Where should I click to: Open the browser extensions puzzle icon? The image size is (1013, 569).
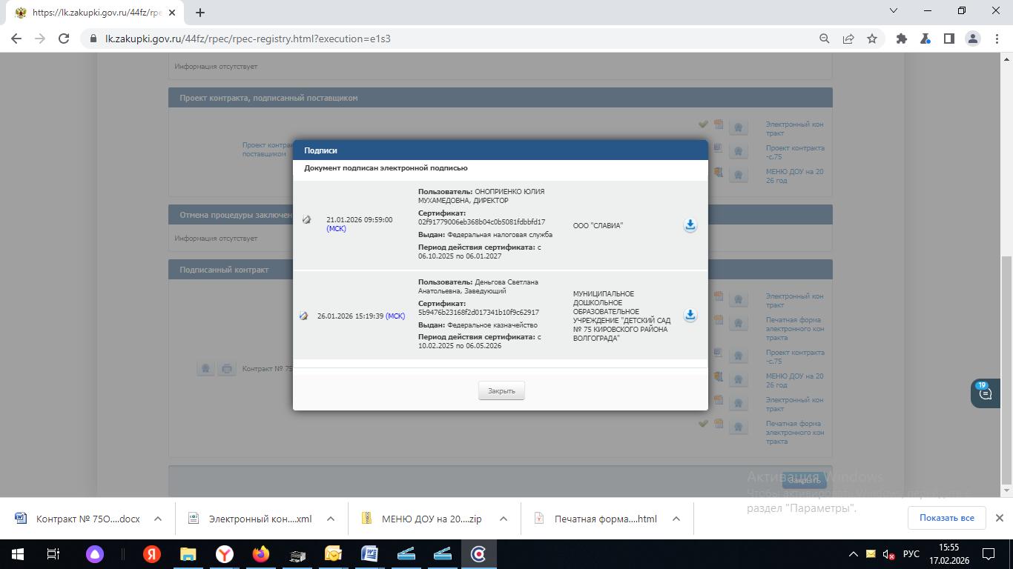[902, 39]
